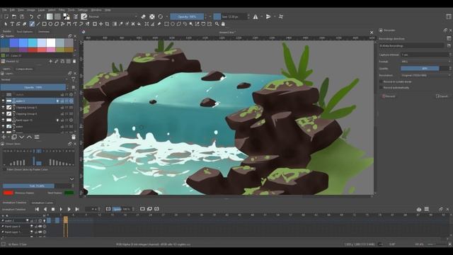Switch to the Tool Options tab
Screen dimensions: 453x255
(25, 31)
